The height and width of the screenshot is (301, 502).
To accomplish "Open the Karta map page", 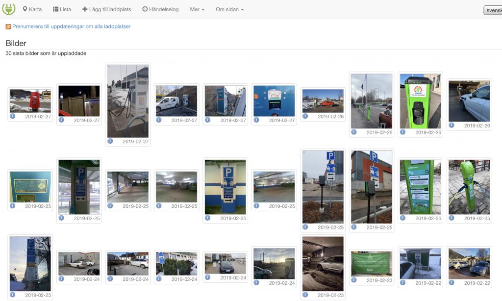I will click(x=32, y=9).
